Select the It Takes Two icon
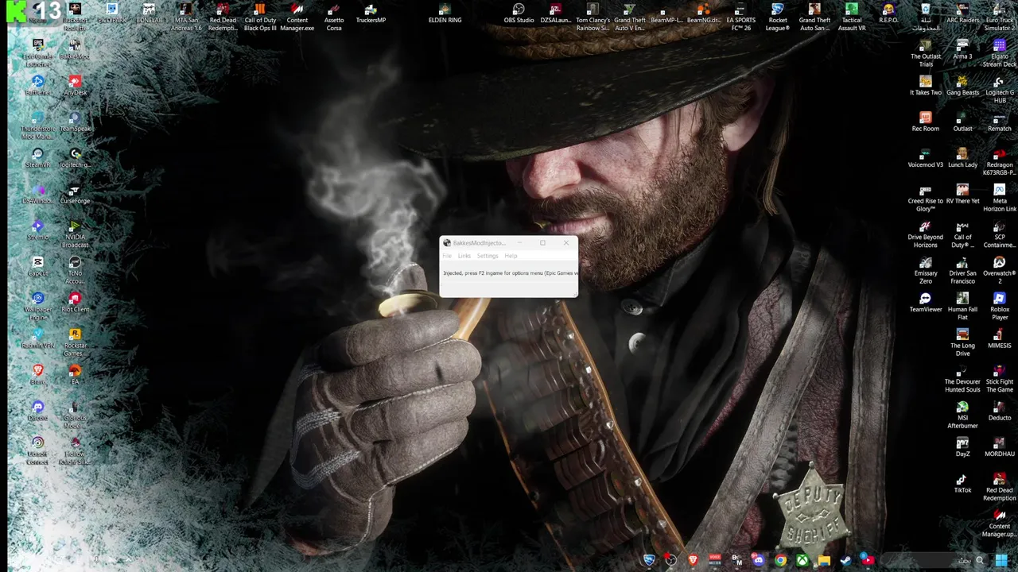Image resolution: width=1018 pixels, height=572 pixels. click(926, 86)
